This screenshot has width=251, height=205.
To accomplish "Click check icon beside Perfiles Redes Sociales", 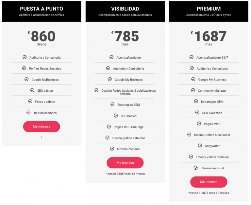I will [x=24, y=68].
